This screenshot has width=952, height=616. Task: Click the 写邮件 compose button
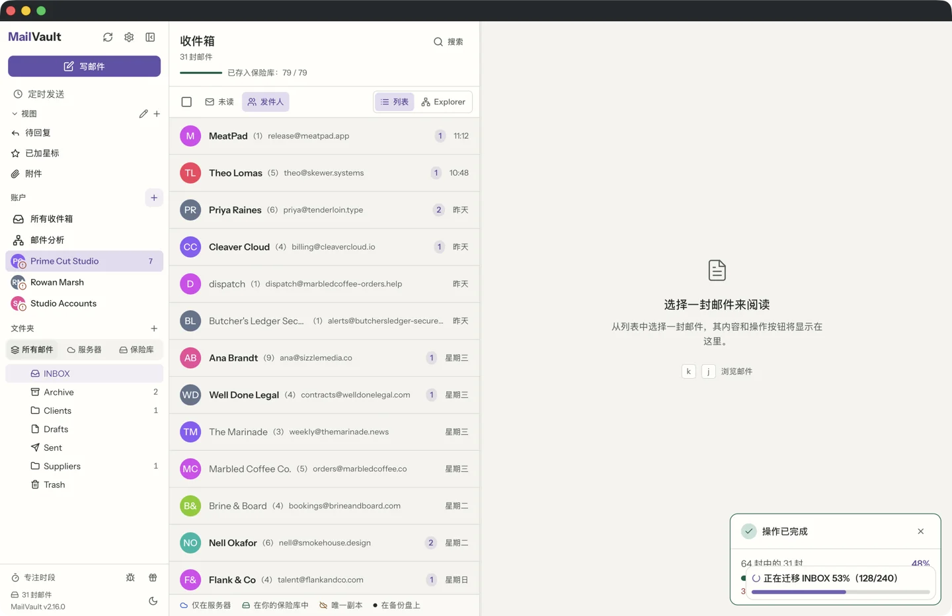(x=85, y=66)
